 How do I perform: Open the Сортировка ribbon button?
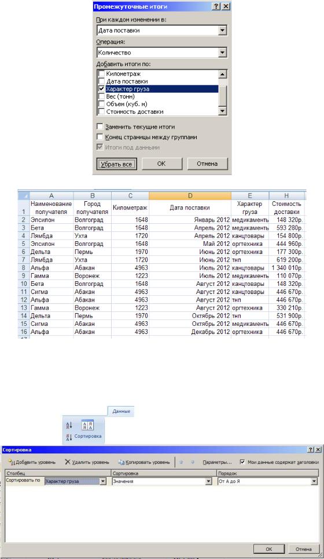pos(88,429)
